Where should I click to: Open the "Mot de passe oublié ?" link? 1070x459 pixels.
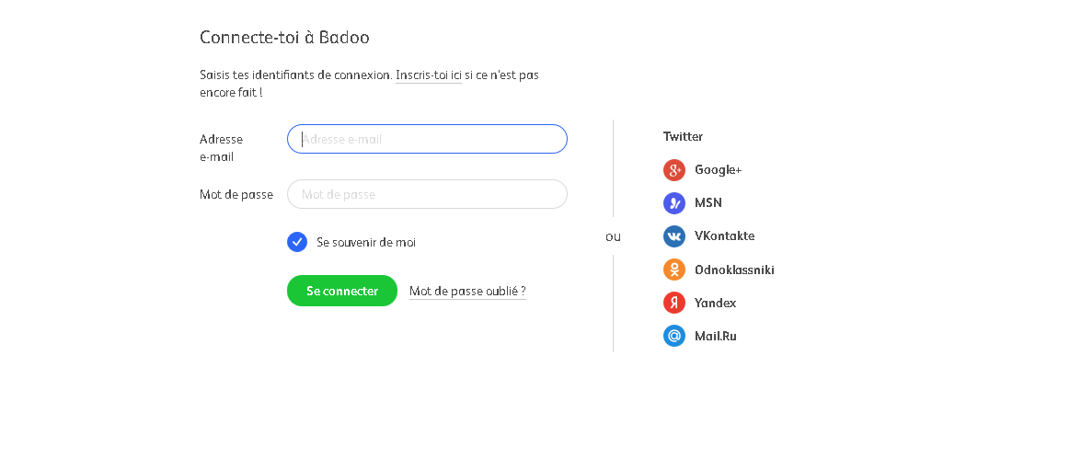pyautogui.click(x=467, y=292)
